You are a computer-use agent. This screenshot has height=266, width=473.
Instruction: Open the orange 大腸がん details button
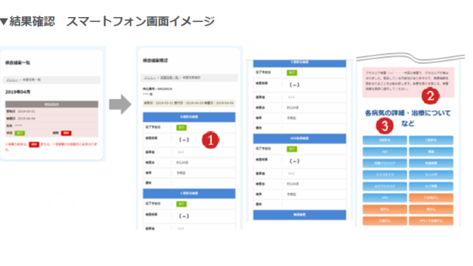[384, 221]
